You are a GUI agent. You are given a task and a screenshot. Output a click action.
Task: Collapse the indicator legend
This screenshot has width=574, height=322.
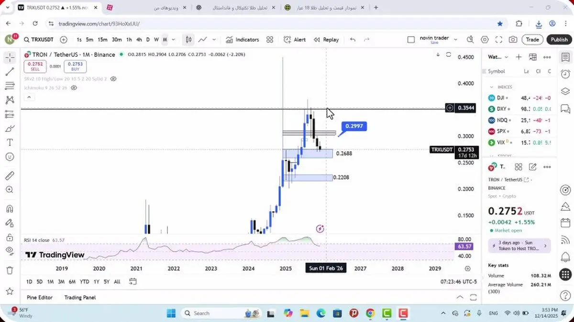[x=29, y=97]
